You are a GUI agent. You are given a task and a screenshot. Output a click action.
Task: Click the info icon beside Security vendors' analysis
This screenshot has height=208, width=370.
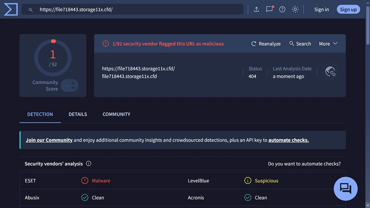[x=88, y=163]
